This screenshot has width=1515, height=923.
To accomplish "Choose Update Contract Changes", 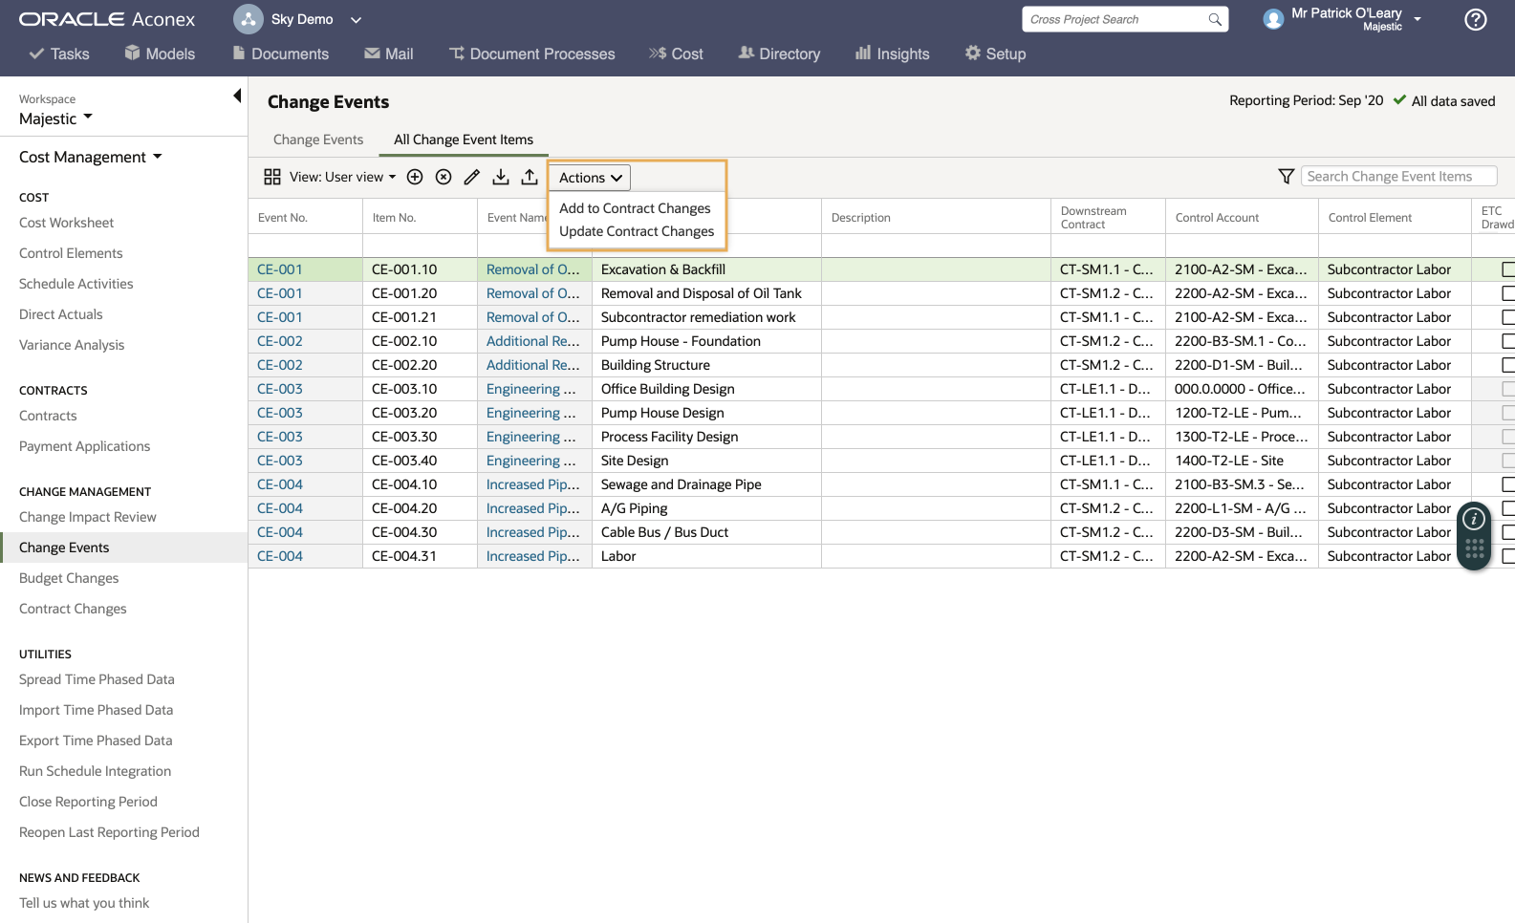I will (x=637, y=231).
